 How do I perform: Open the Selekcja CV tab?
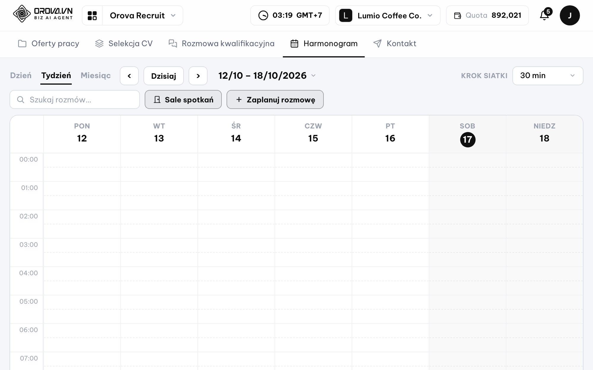pos(124,44)
